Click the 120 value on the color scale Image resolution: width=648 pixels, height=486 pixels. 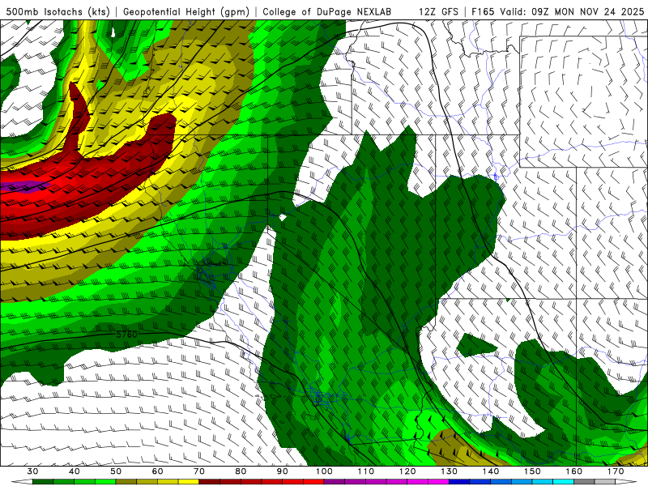click(407, 471)
